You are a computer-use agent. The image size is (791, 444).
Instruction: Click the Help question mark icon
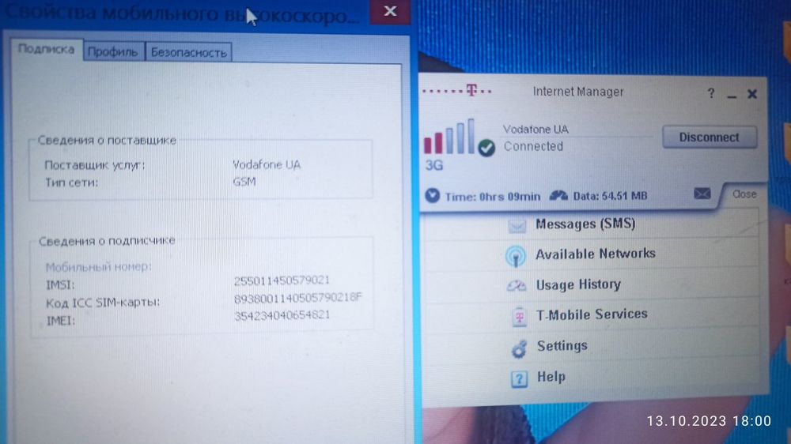tap(519, 378)
